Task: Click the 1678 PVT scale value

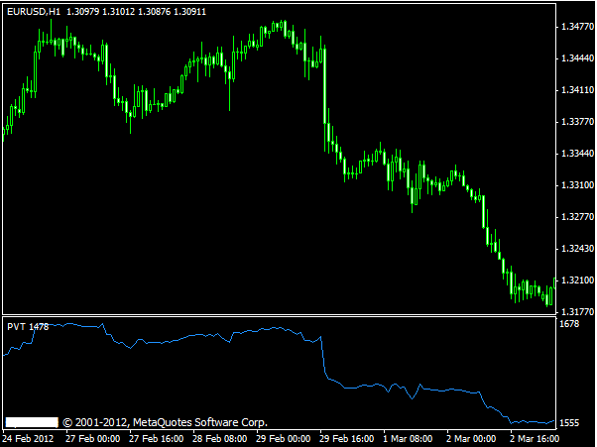Action: 569,324
